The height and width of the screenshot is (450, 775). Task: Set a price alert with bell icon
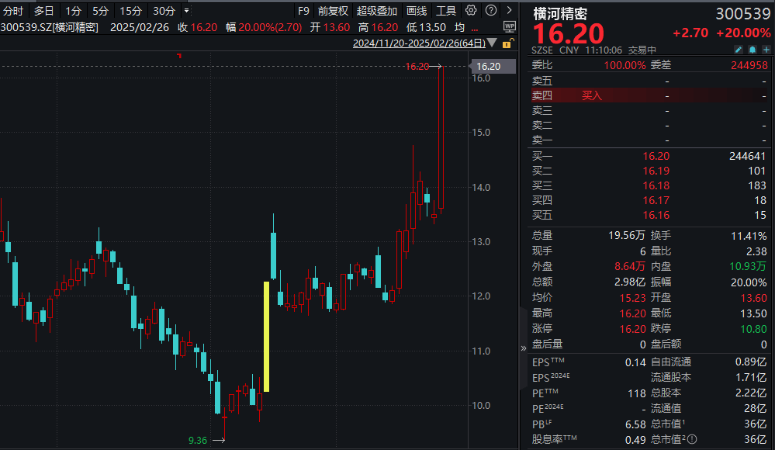tap(753, 50)
